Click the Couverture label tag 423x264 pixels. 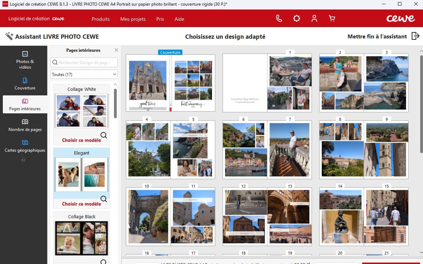pos(170,52)
